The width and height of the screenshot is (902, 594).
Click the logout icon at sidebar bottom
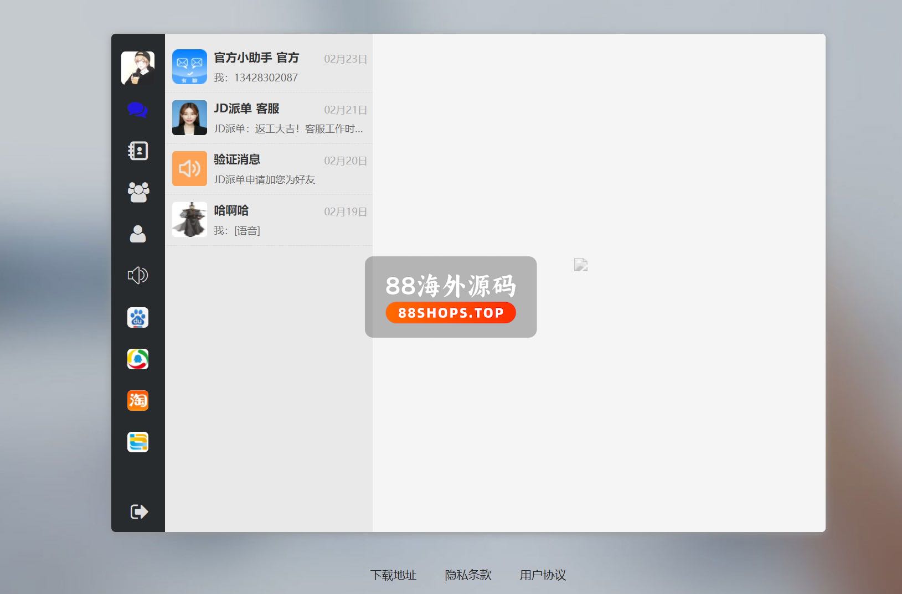click(139, 512)
